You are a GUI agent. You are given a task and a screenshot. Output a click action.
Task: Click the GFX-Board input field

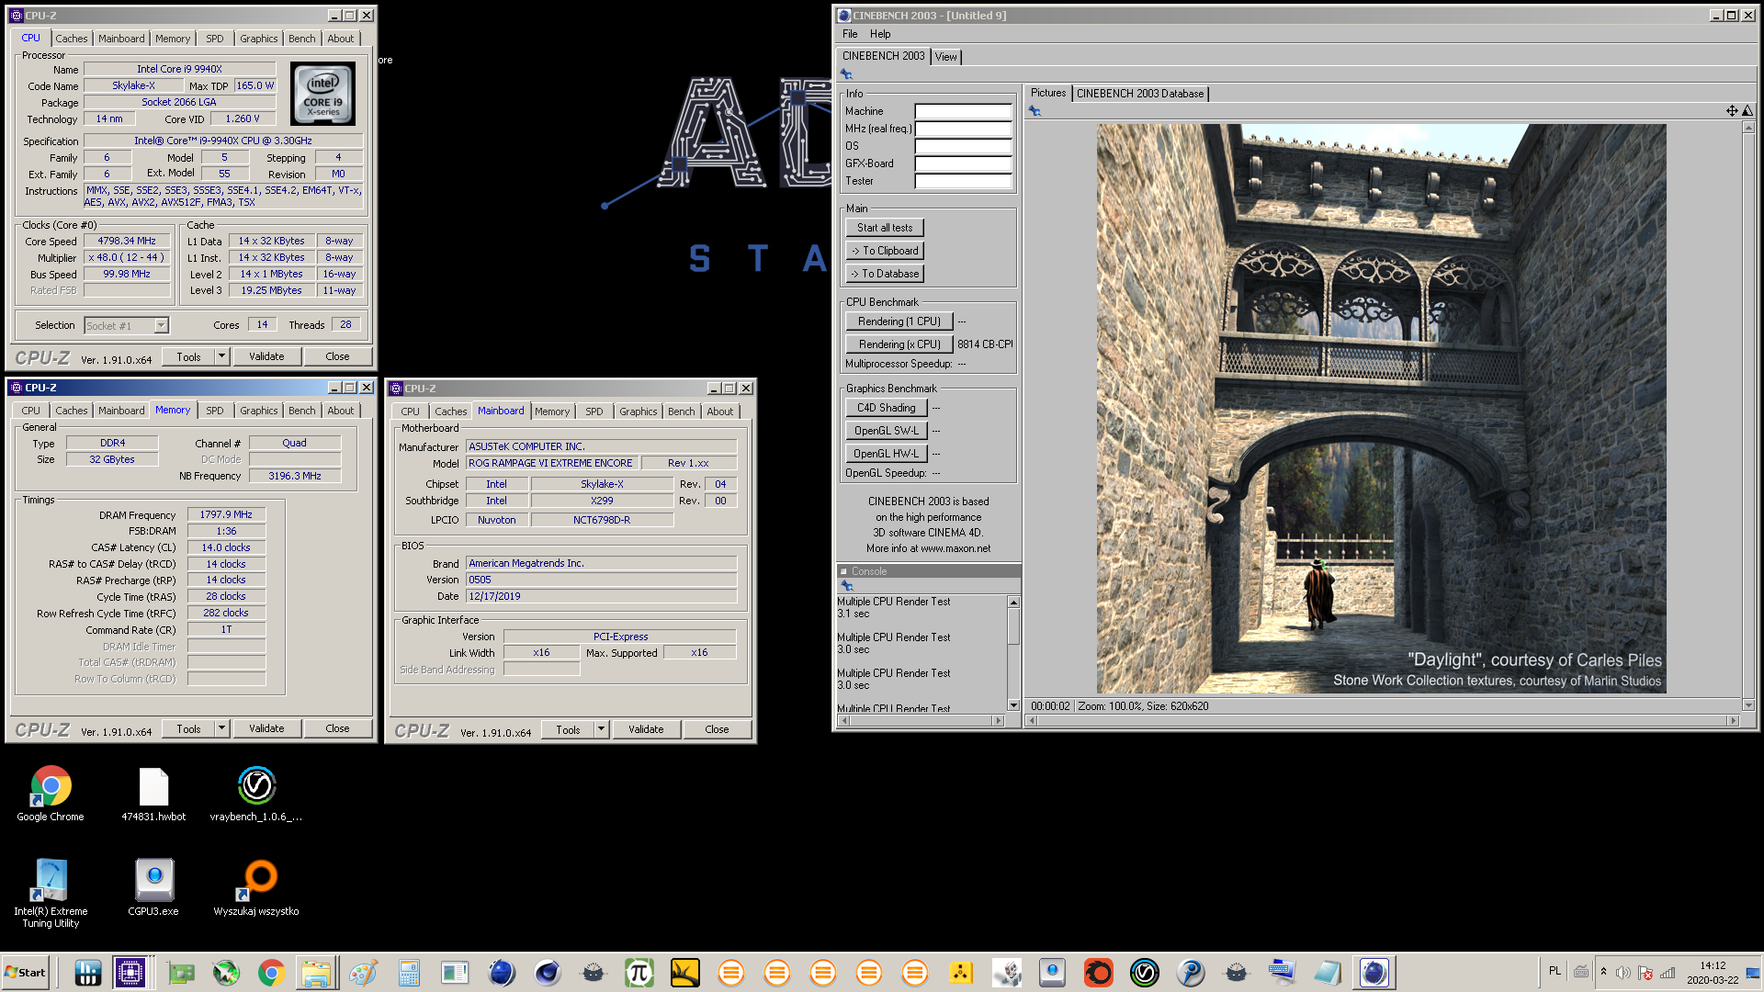tap(963, 163)
